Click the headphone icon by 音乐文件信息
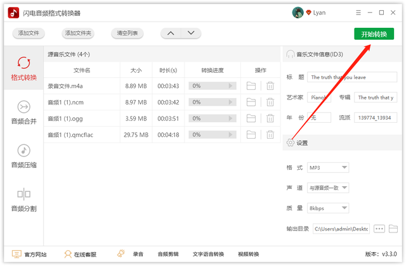This screenshot has height=266, width=406. 291,54
